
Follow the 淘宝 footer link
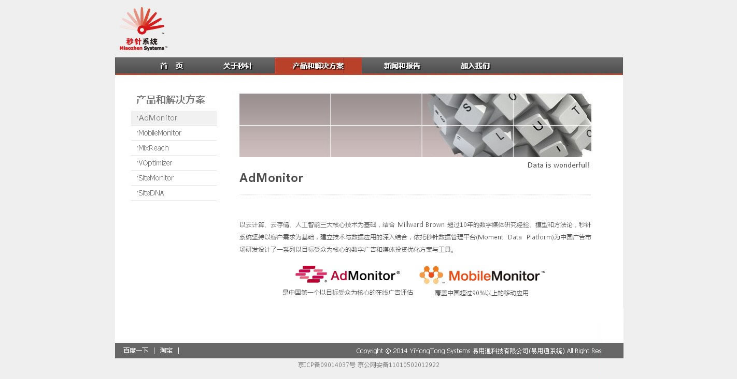pyautogui.click(x=166, y=351)
